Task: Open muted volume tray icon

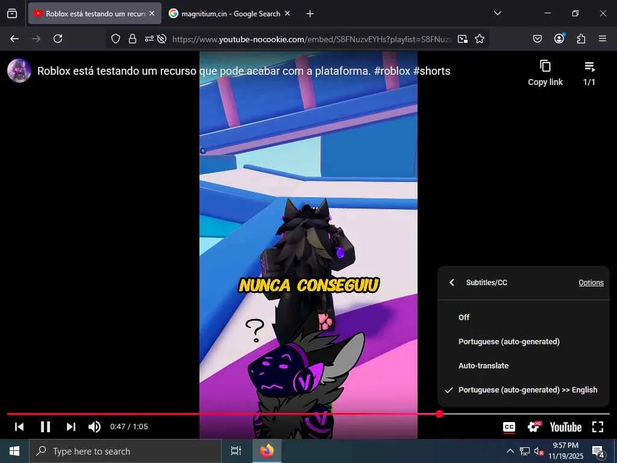Action: pyautogui.click(x=539, y=451)
